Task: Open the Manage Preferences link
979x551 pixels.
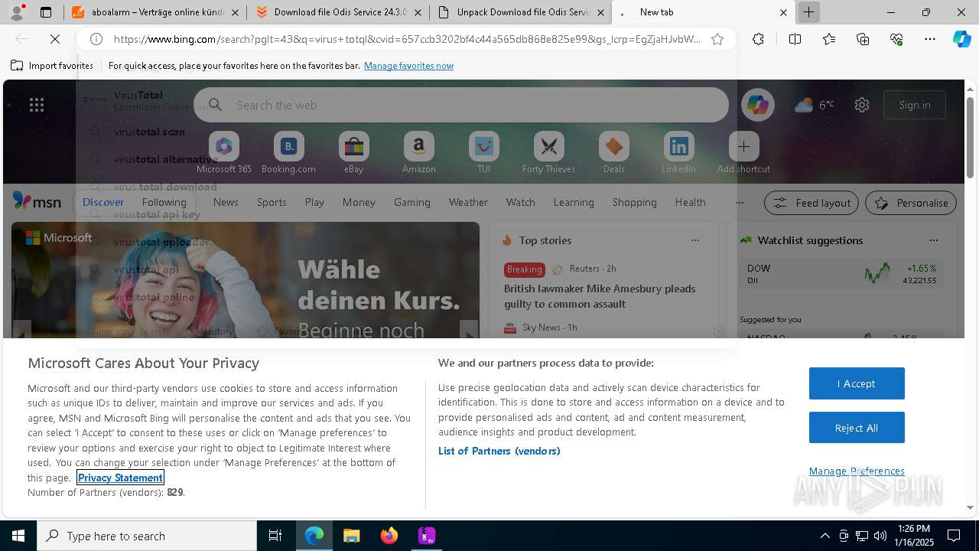Action: pos(857,471)
